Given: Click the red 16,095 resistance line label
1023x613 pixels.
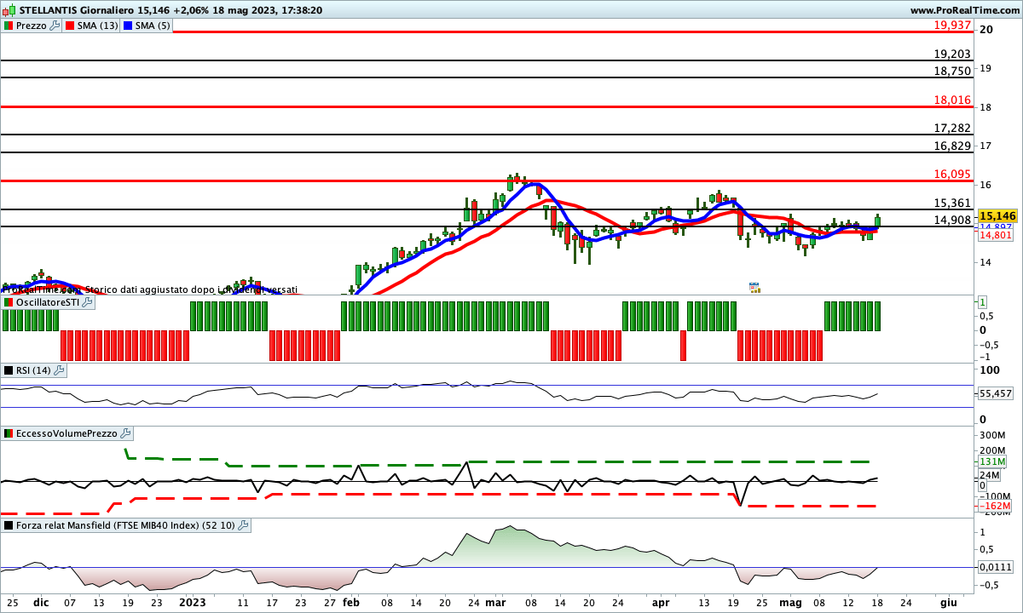Looking at the screenshot, I should point(952,173).
